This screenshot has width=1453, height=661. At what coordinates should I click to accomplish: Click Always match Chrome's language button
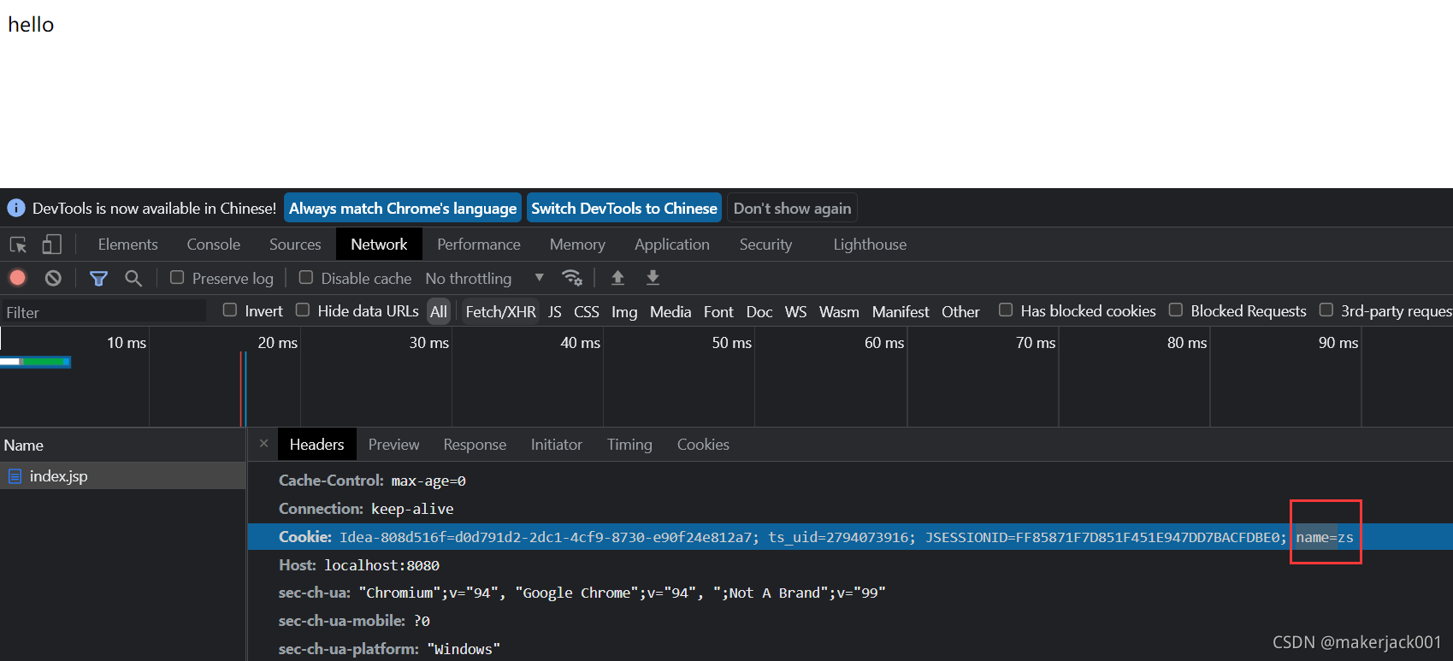pyautogui.click(x=403, y=208)
